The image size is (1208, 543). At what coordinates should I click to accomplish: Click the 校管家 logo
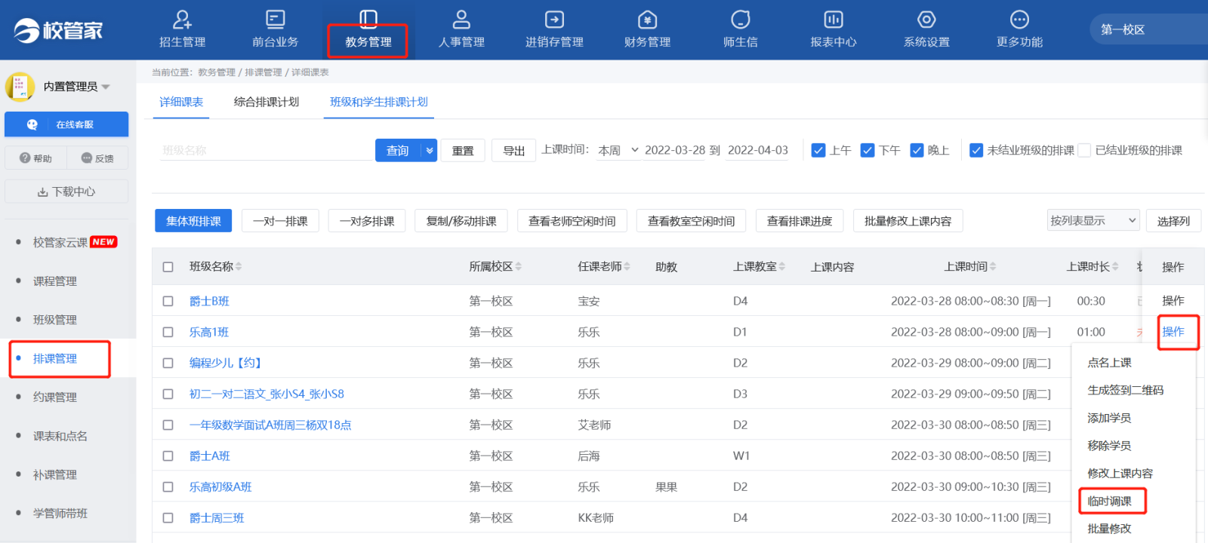pos(58,30)
